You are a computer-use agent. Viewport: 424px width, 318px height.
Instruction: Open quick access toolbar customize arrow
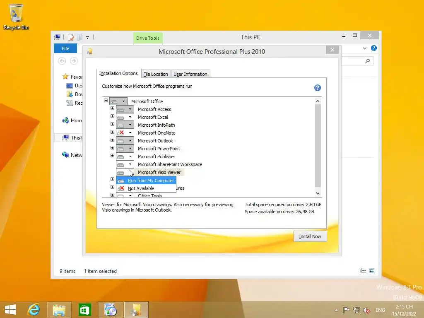(88, 38)
